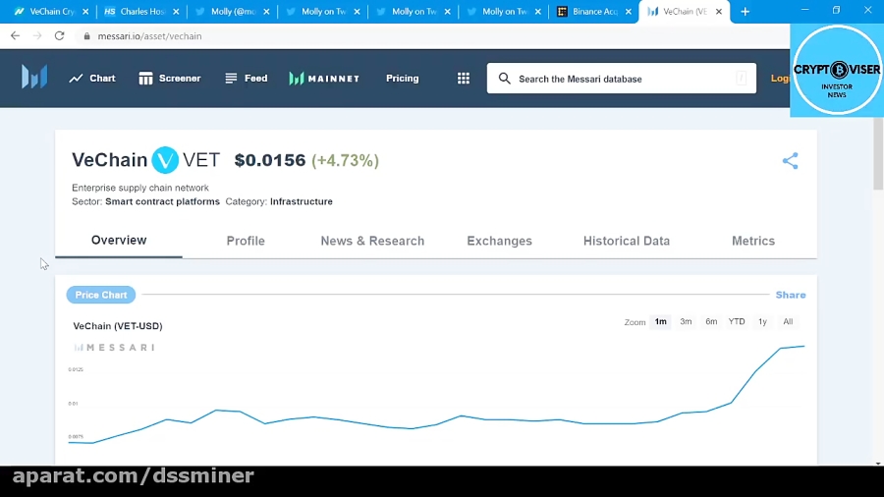
Task: Click the share icon beside VeChain header
Action: point(791,161)
